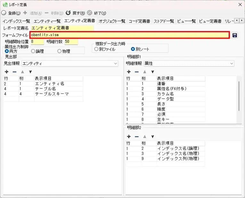The height and width of the screenshot is (198, 245).
Task: Click the 終了(X) button
Action: click(97, 13)
